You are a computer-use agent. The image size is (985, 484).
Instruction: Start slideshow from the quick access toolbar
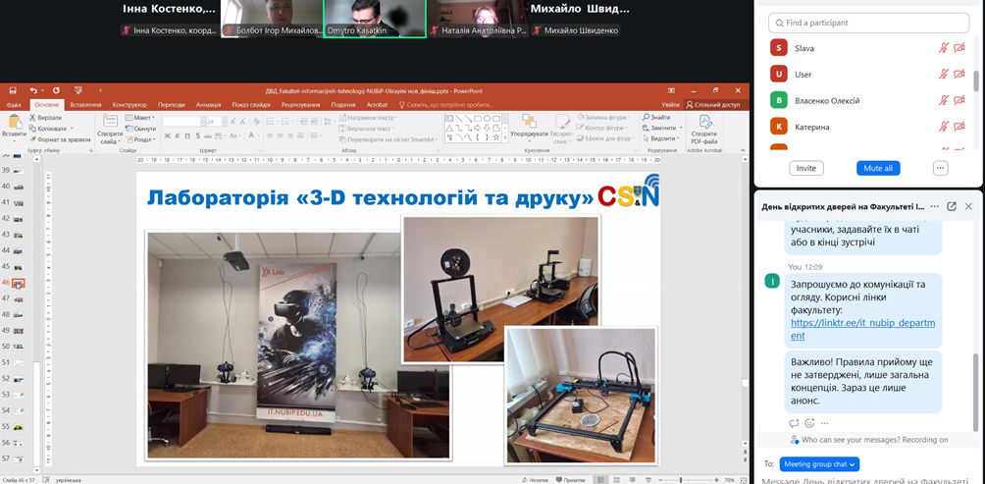78,90
